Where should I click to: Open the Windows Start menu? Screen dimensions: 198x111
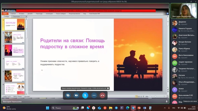coord(48,108)
